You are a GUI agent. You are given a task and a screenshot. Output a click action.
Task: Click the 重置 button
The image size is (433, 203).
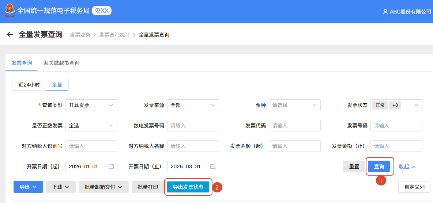354,166
